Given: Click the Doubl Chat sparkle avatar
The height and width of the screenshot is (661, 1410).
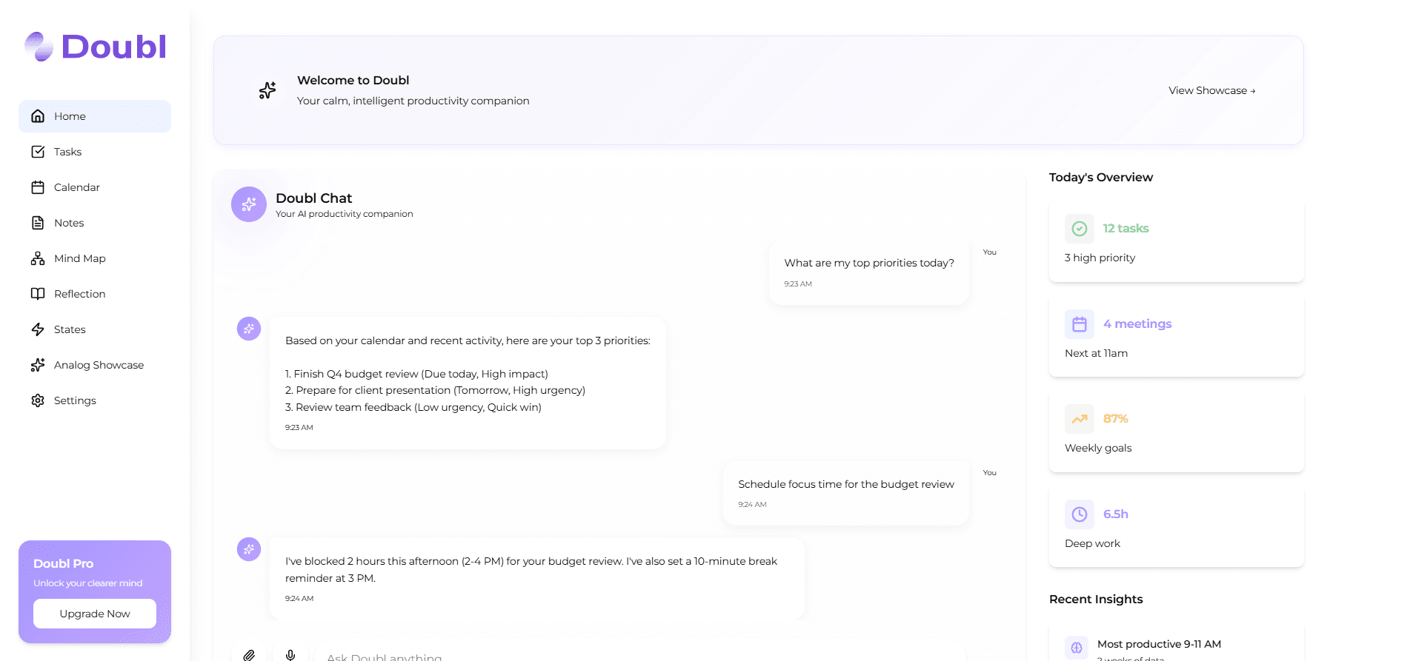Looking at the screenshot, I should click(249, 204).
